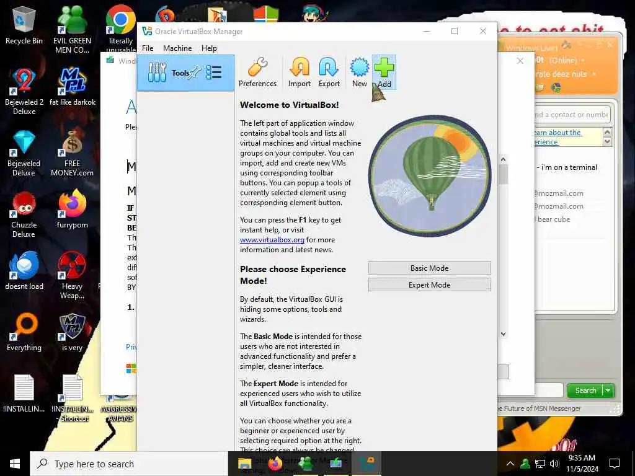Viewport: 635px width, 476px height.
Task: Select 'bear cube' contact in Messenger
Action: tap(553, 219)
